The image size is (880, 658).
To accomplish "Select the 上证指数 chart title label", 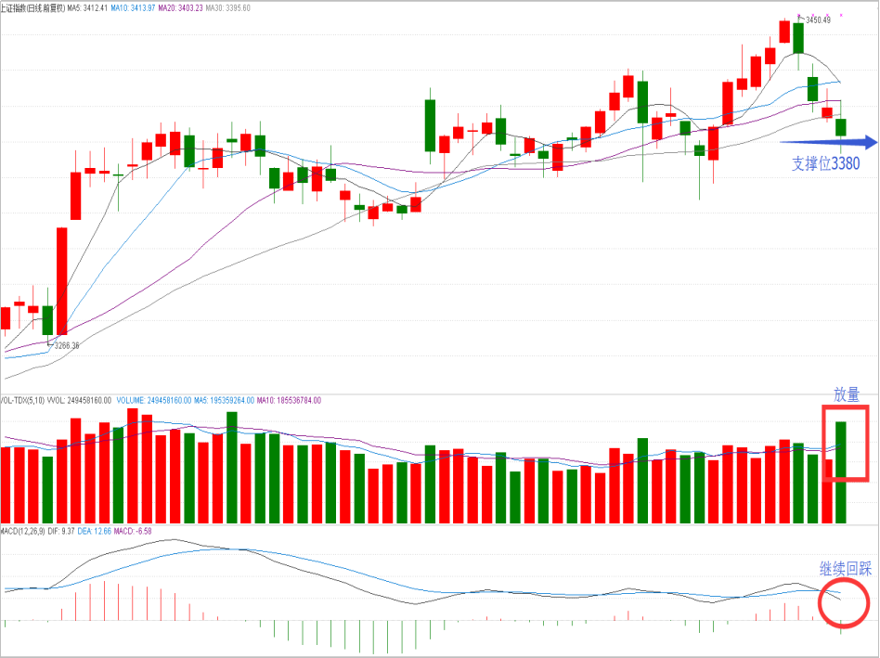I will pyautogui.click(x=32, y=6).
